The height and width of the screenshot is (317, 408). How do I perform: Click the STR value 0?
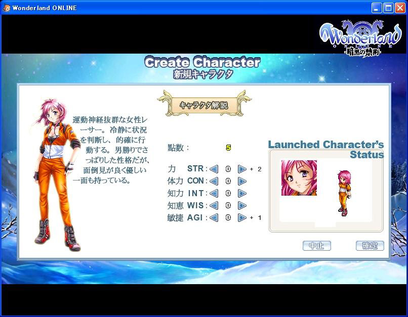tap(228, 169)
